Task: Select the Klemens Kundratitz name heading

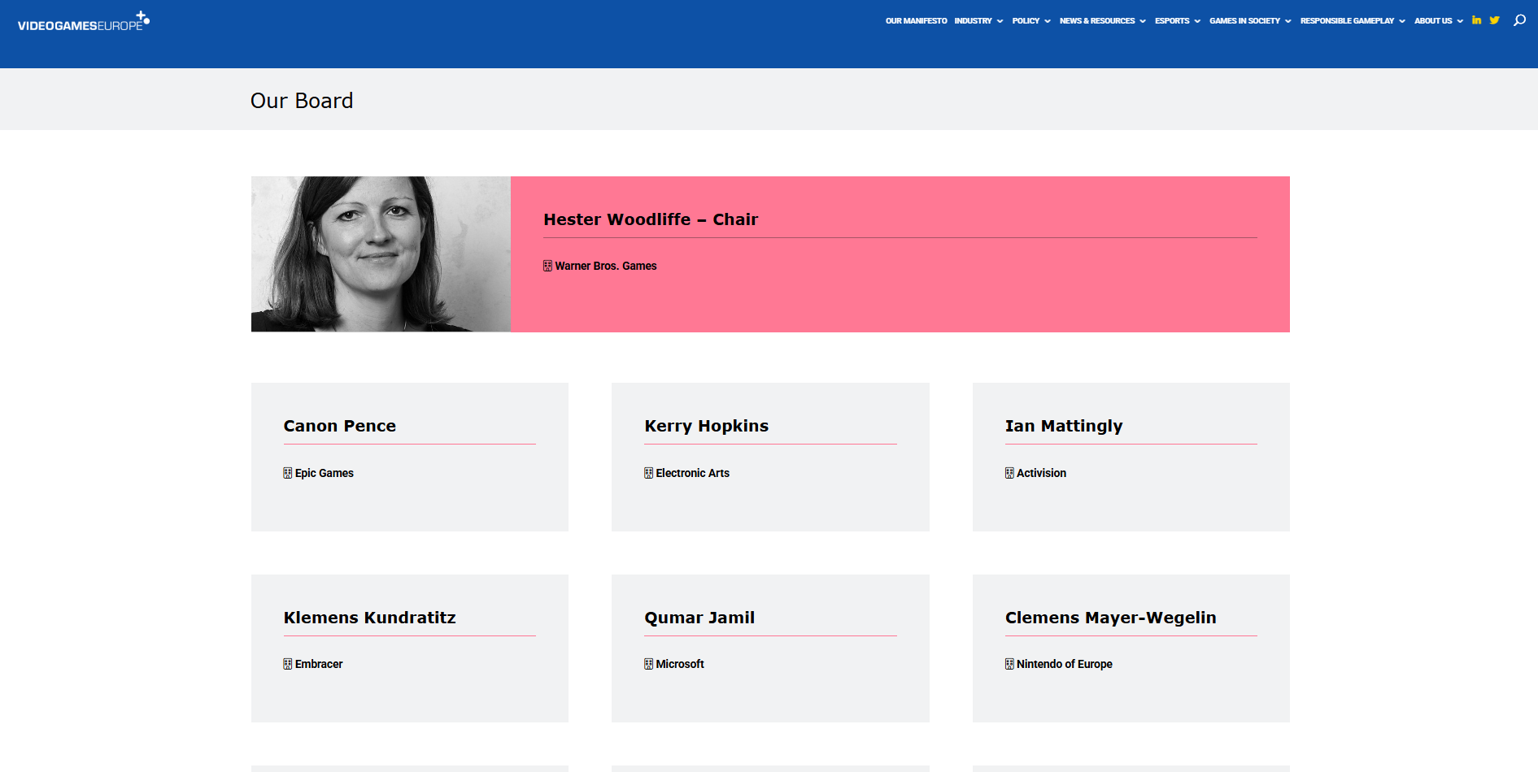Action: (x=370, y=618)
